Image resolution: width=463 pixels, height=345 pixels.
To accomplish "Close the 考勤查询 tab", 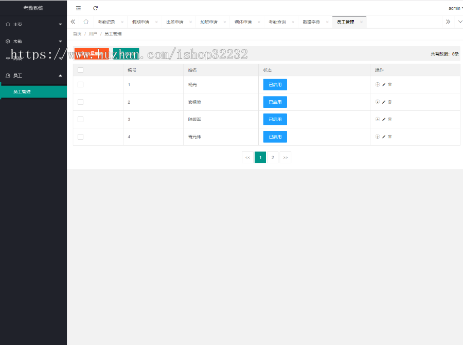I will [293, 22].
